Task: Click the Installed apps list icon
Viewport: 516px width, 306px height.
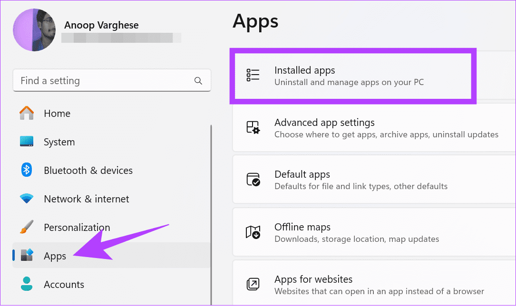Action: coord(253,75)
